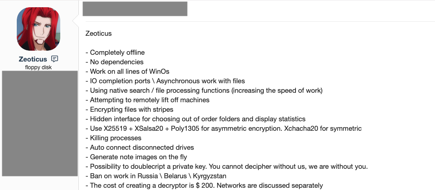Click the 'Killing processes' line

(113, 138)
